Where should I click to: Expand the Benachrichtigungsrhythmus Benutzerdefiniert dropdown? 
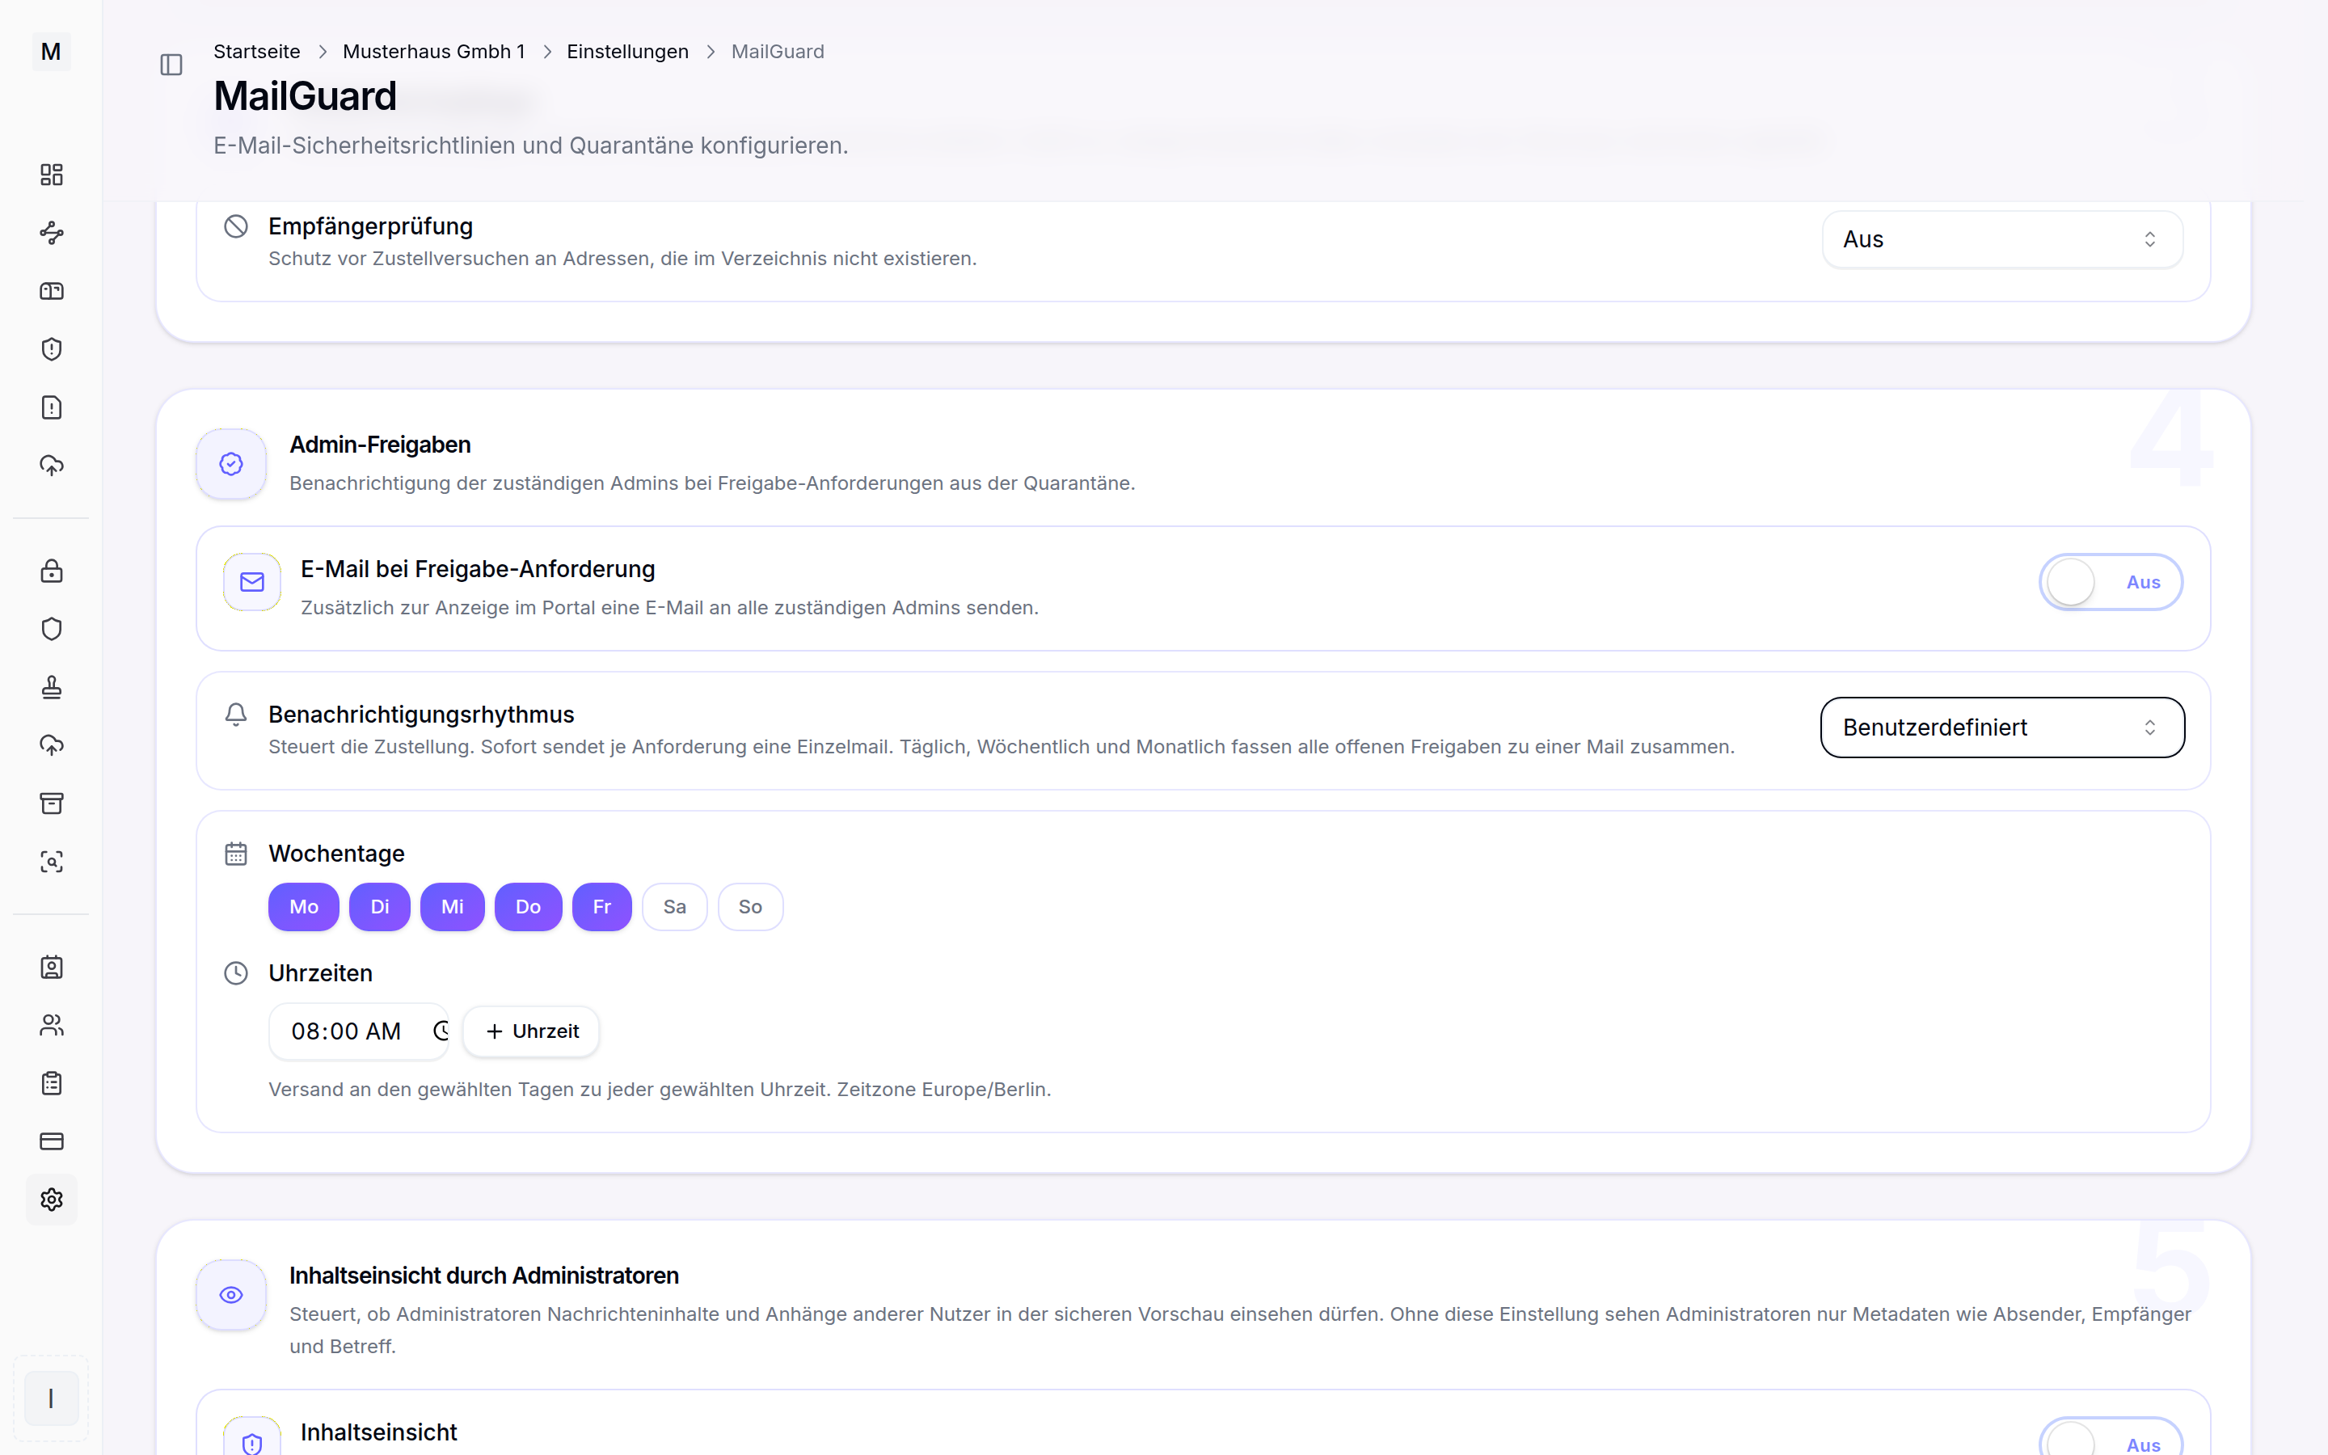2003,727
